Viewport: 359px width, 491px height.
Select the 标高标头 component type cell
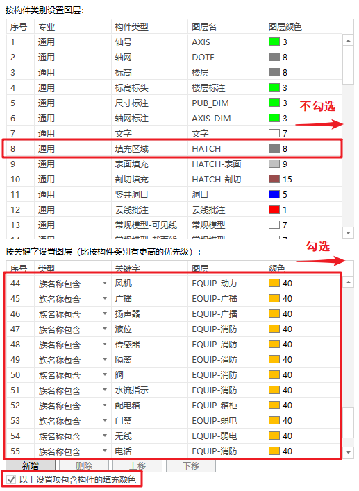(149, 87)
